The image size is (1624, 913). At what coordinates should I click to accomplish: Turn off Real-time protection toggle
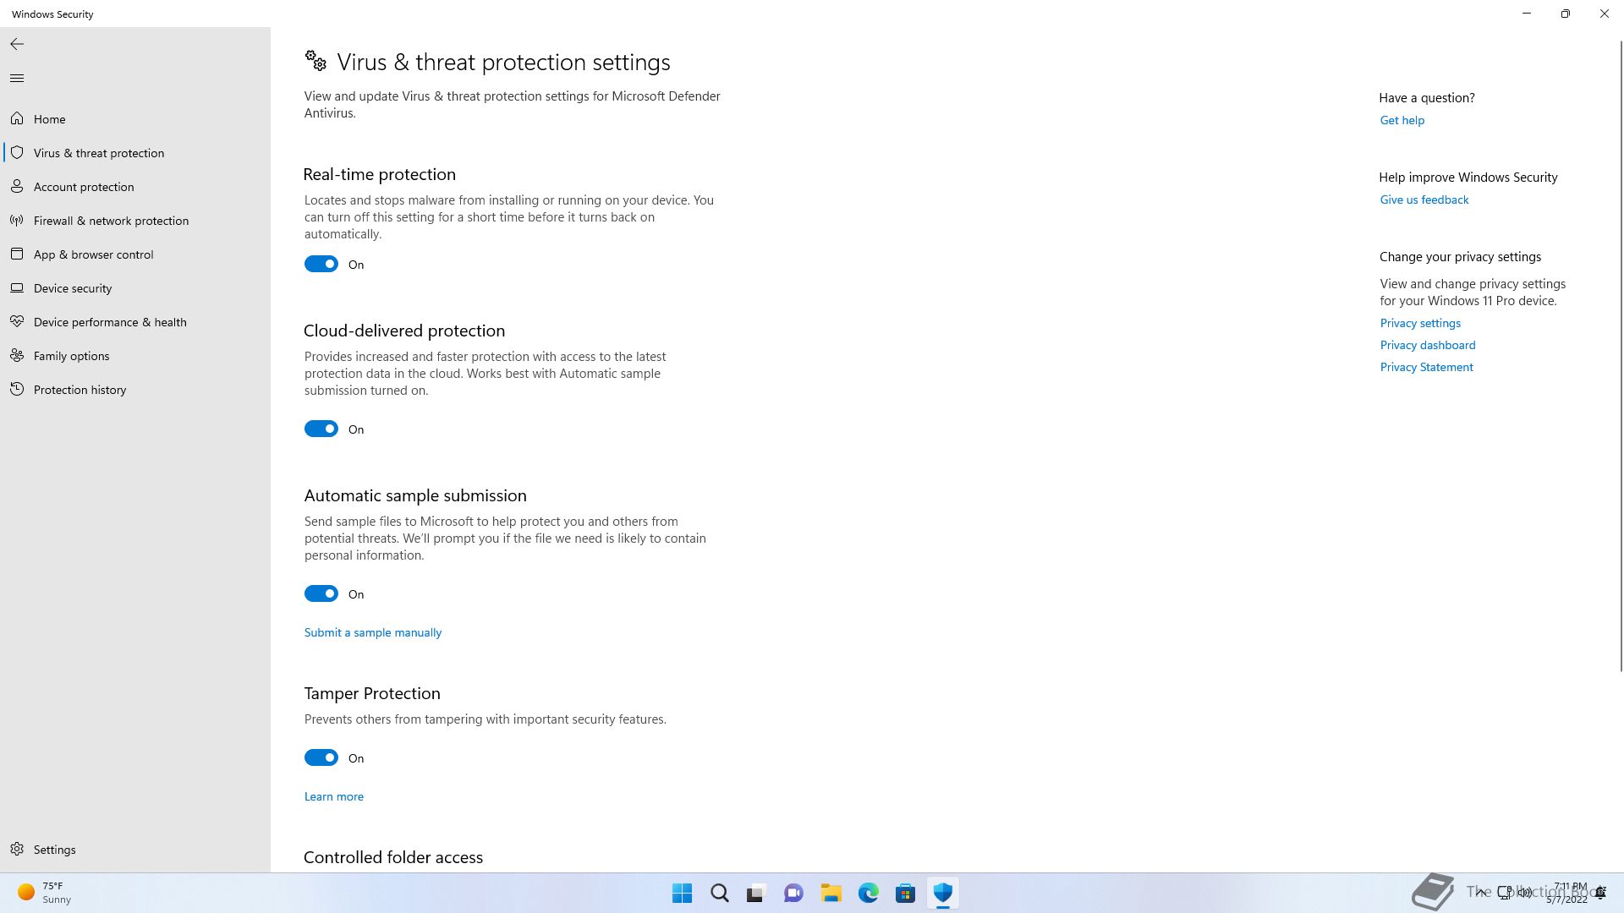point(321,265)
